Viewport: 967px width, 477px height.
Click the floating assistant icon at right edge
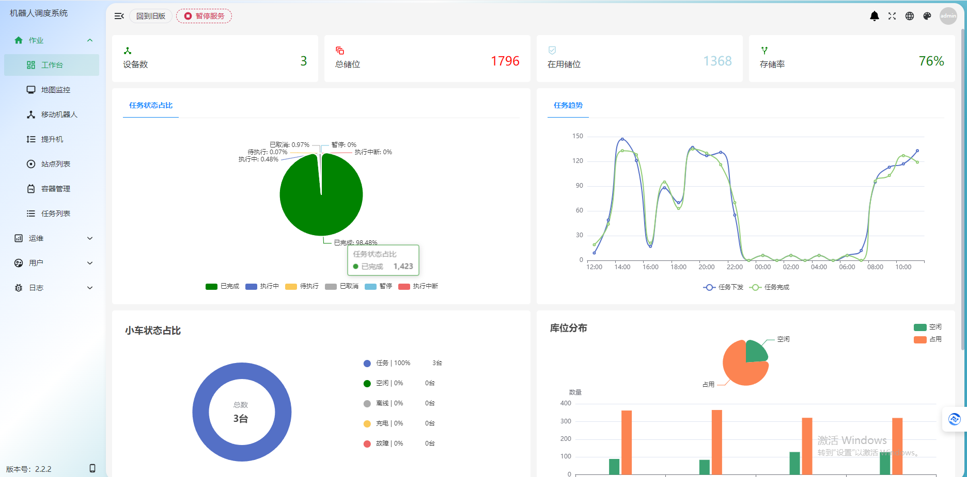[954, 419]
